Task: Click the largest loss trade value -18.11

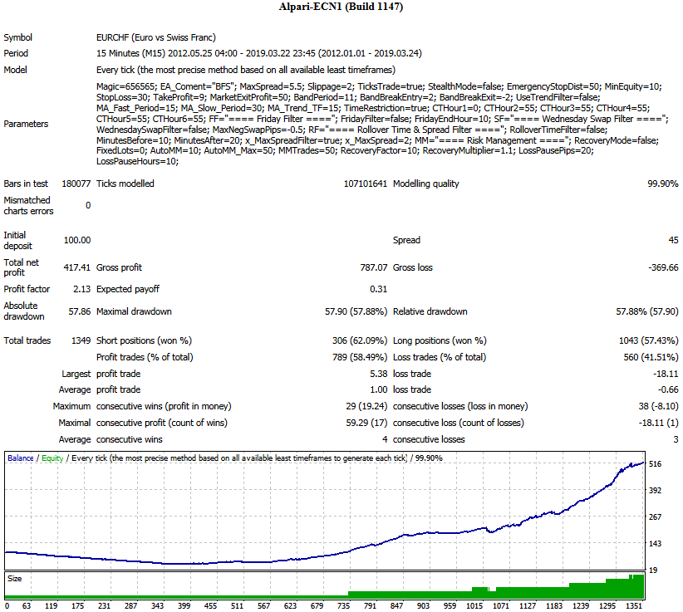Action: [x=666, y=374]
